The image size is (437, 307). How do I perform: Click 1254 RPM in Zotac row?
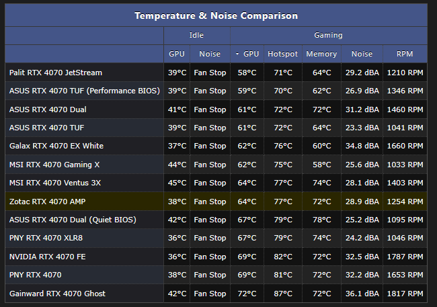pyautogui.click(x=405, y=202)
